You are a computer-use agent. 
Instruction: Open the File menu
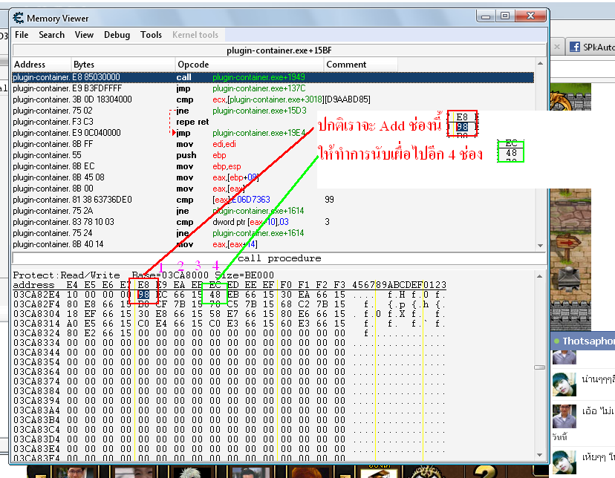[22, 35]
